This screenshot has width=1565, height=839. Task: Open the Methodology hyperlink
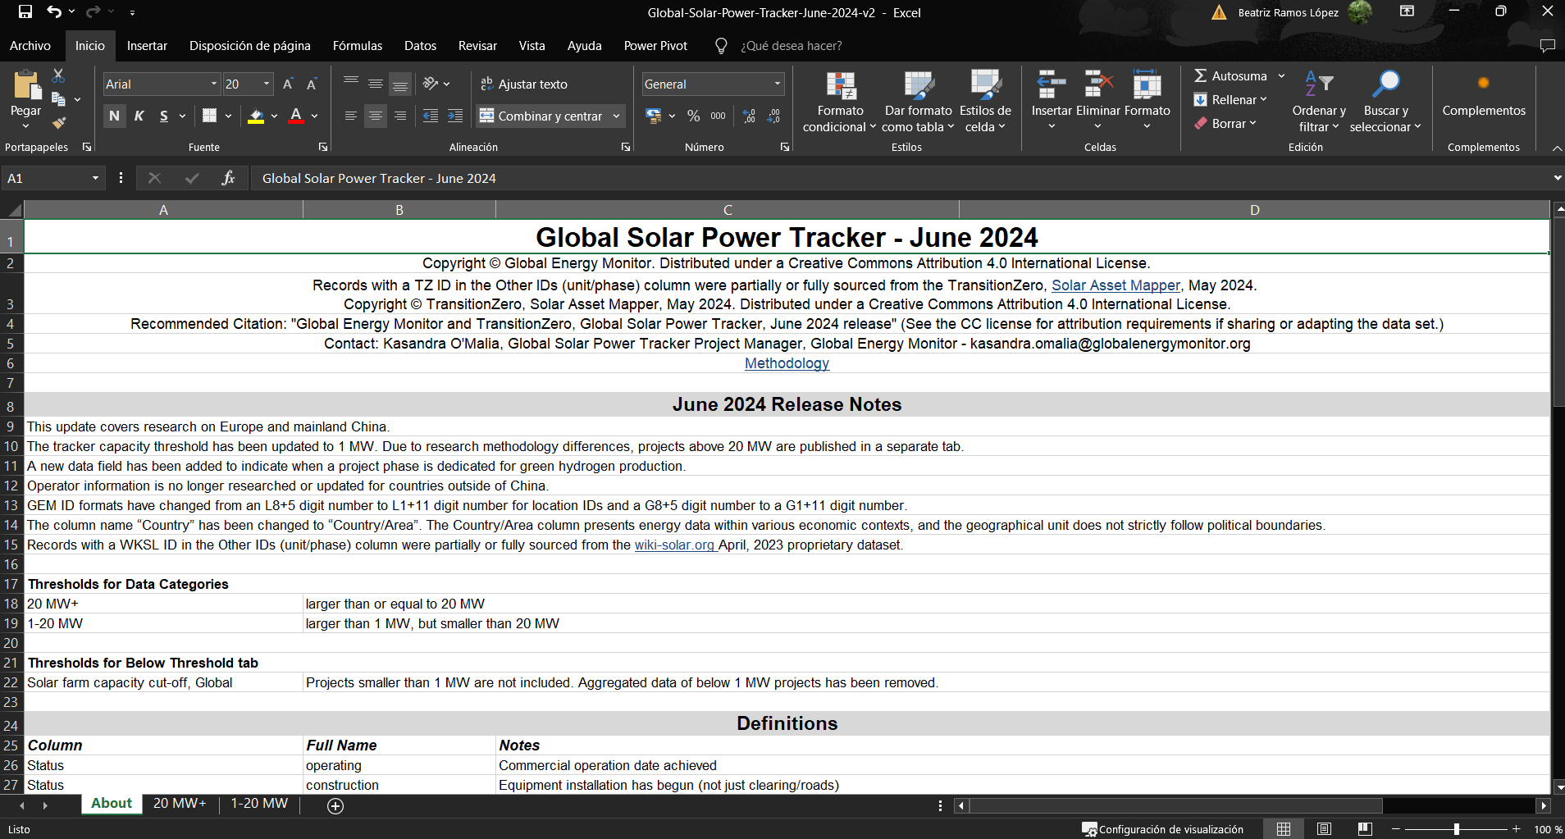coord(787,363)
